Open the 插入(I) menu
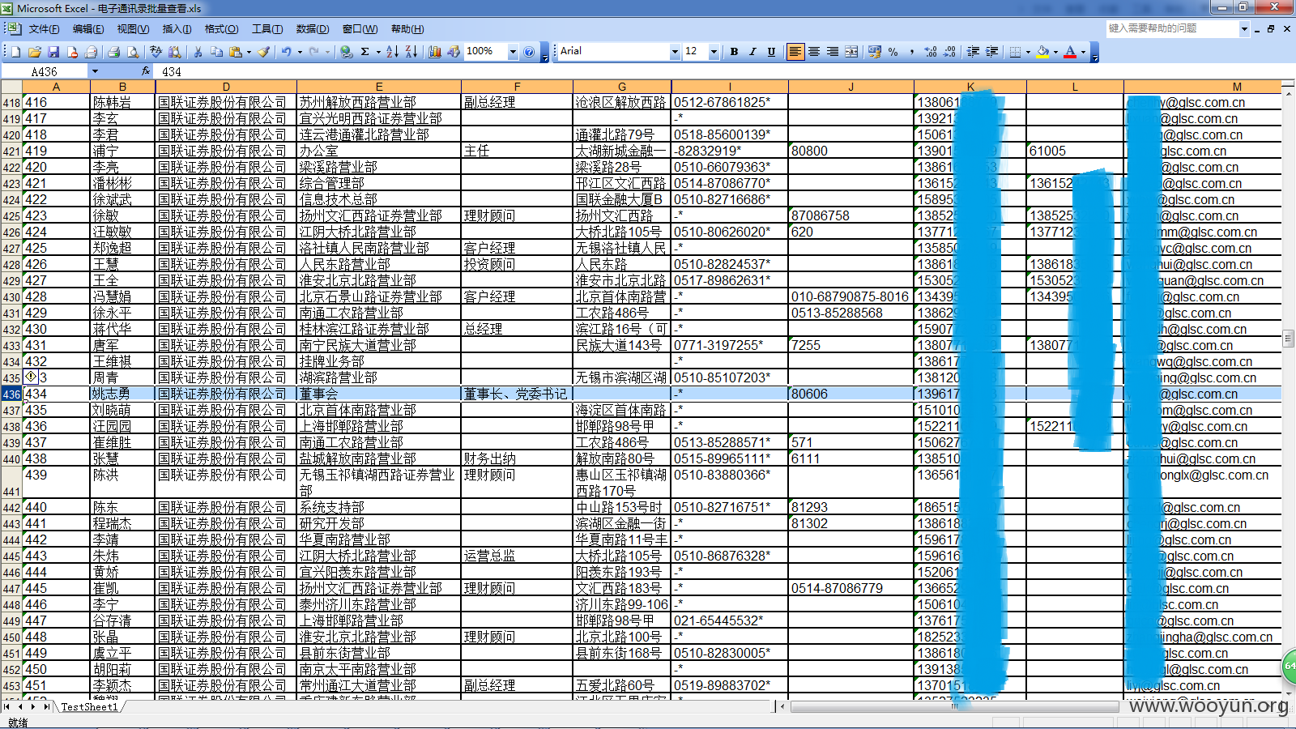The width and height of the screenshot is (1296, 729). point(177,29)
